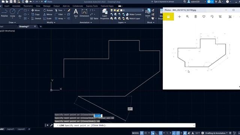Click the Save icon in quick access toolbar
240x135 pixels.
coord(11,1)
